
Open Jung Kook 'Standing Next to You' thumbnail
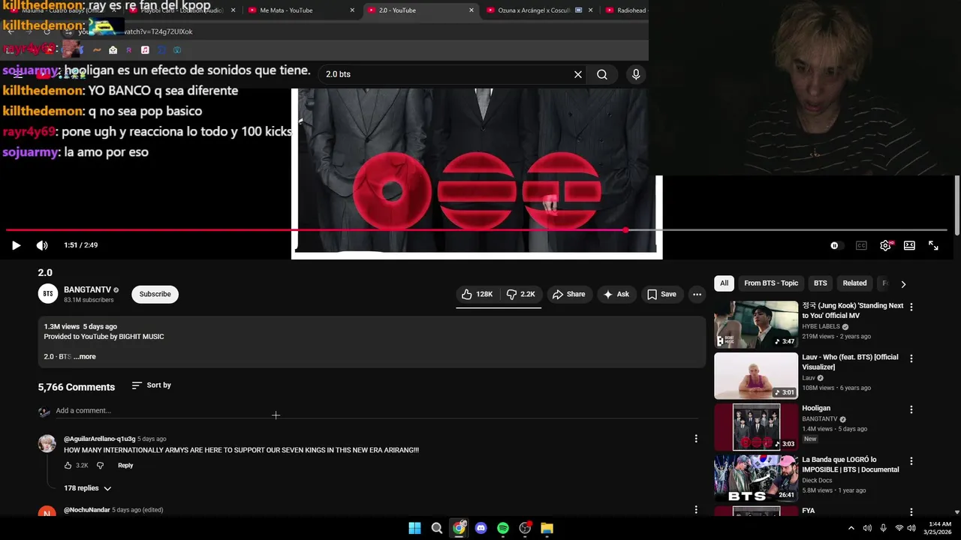[756, 325]
